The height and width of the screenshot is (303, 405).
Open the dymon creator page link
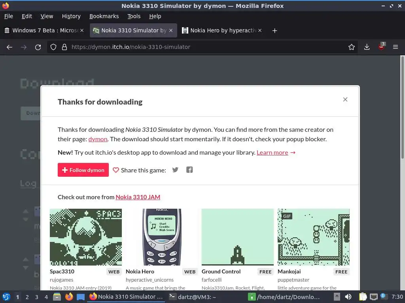coord(98,139)
